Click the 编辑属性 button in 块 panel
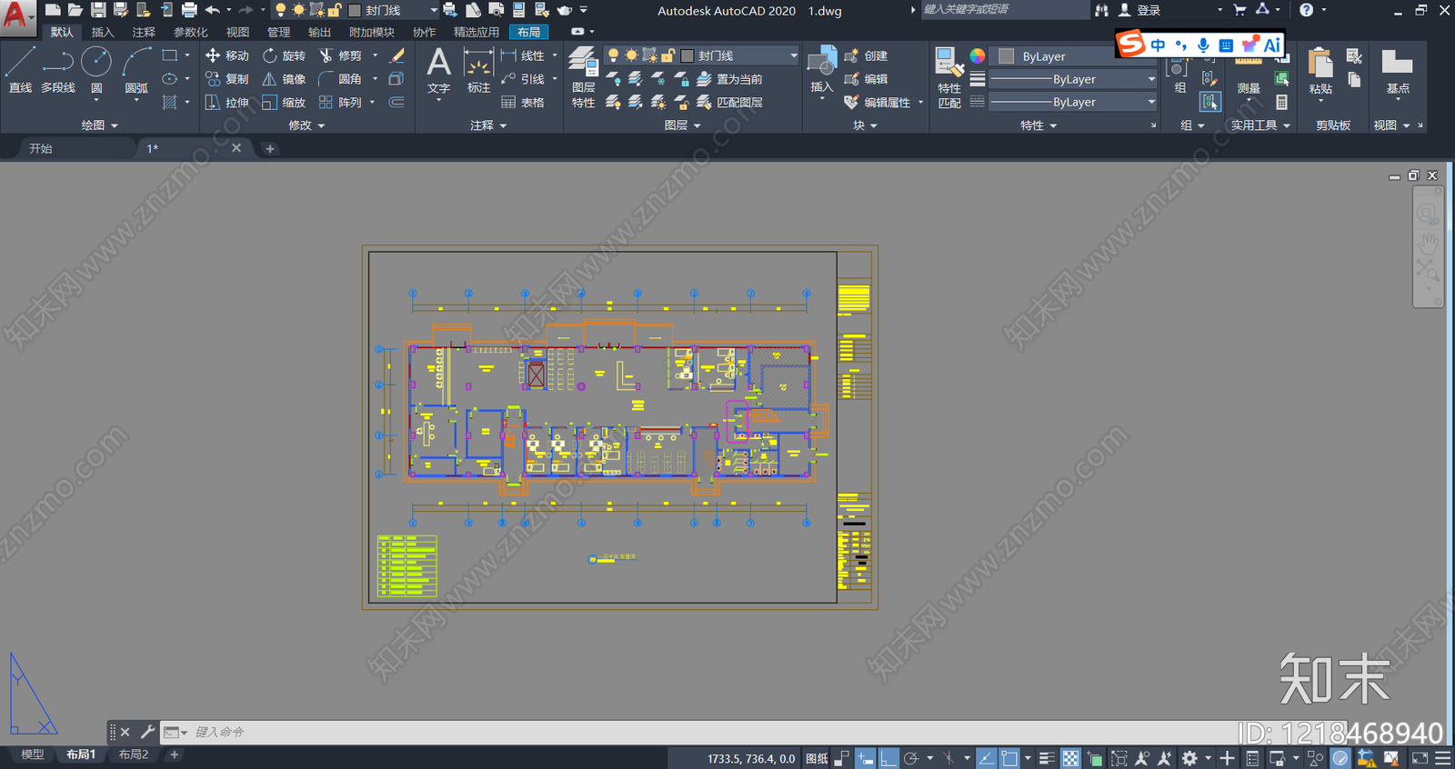 click(x=878, y=103)
